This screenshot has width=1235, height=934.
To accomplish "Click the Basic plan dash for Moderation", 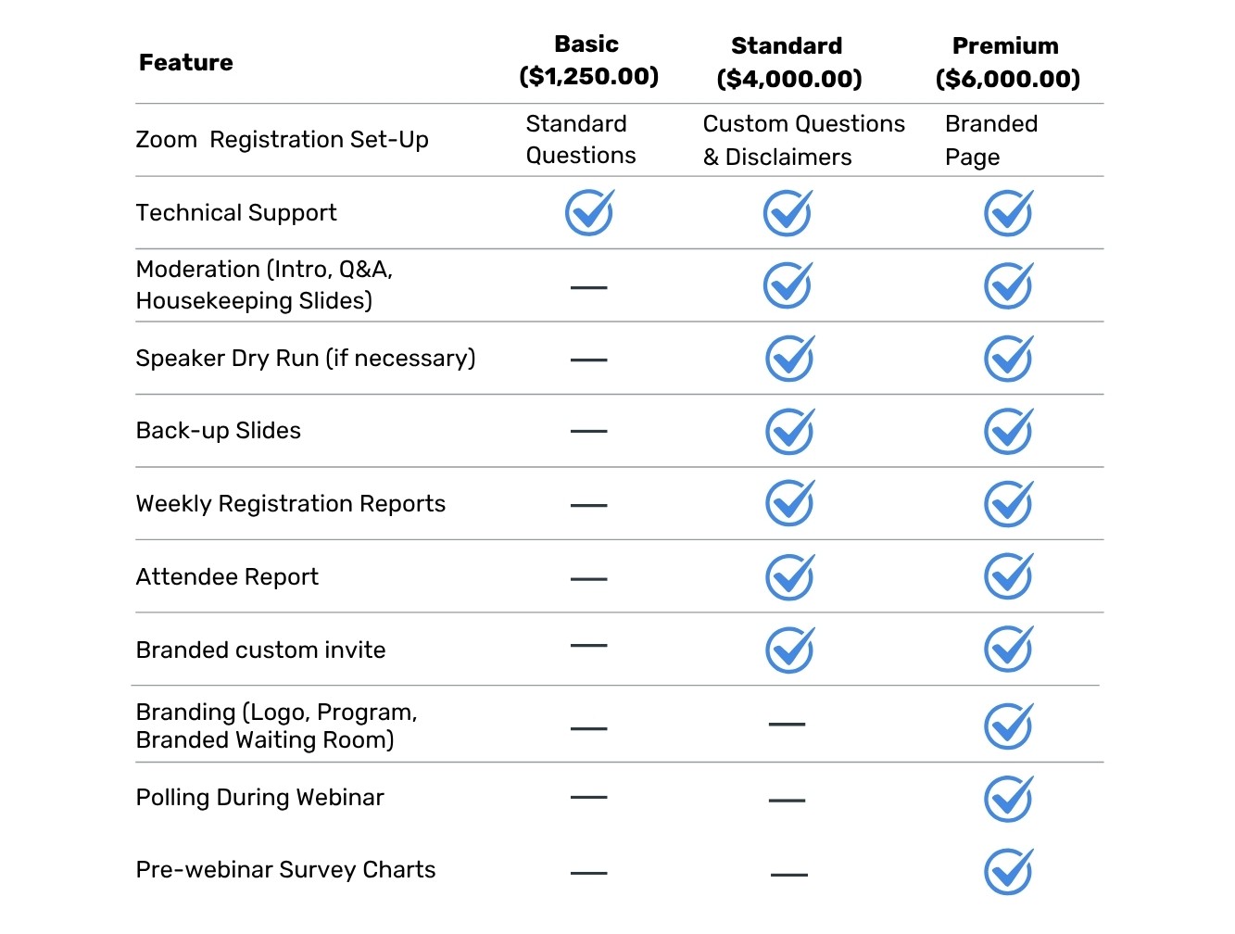I will [588, 287].
